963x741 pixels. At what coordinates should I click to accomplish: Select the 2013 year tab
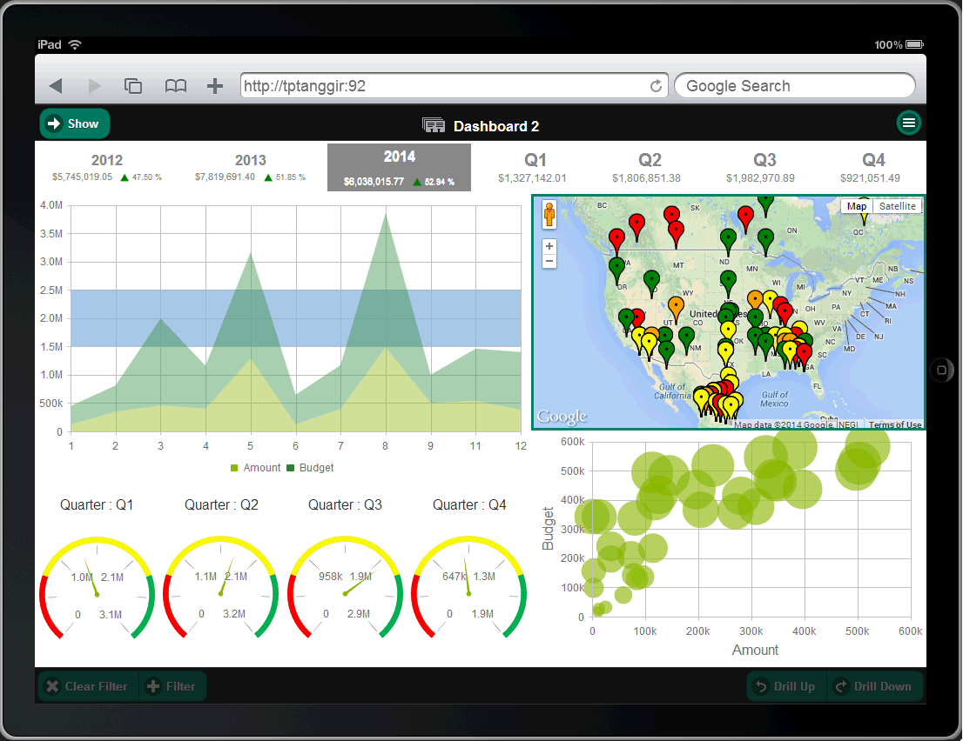(x=250, y=167)
